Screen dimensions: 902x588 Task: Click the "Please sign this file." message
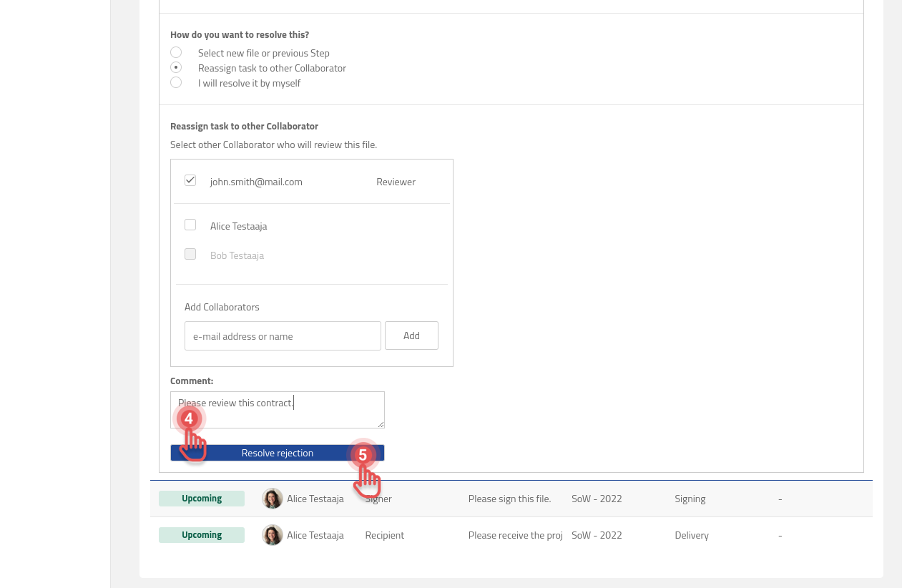[x=509, y=499]
